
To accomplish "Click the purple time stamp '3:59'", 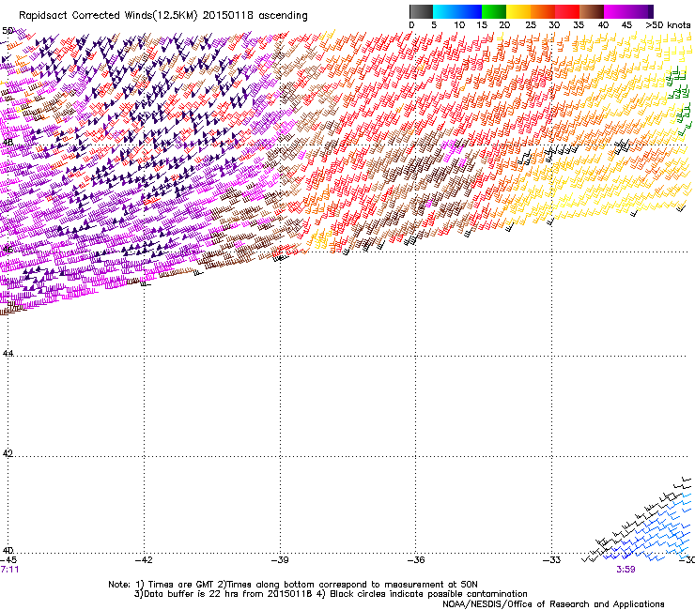I will click(625, 570).
